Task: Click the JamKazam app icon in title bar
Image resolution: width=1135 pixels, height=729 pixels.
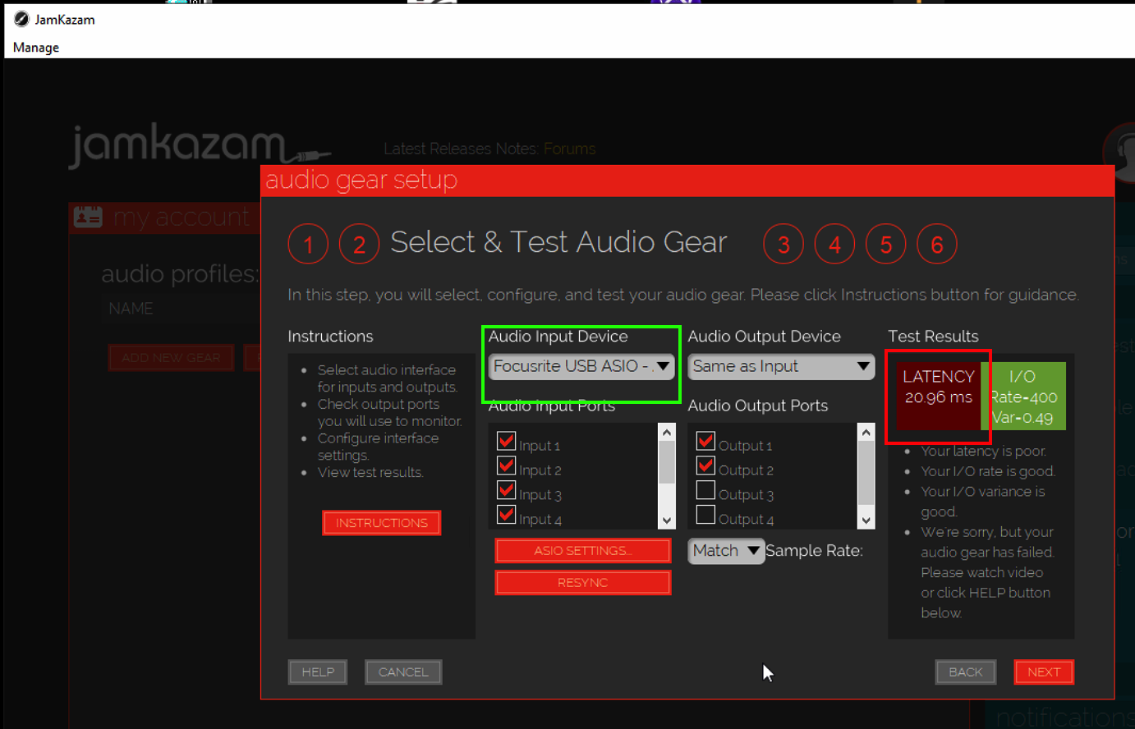Action: 21,19
